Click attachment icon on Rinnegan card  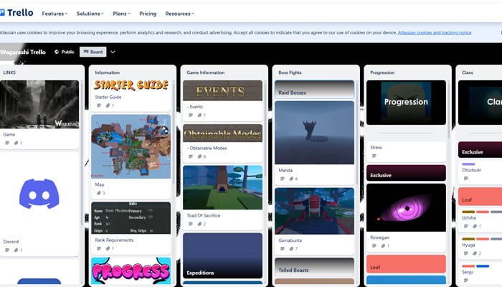[383, 245]
